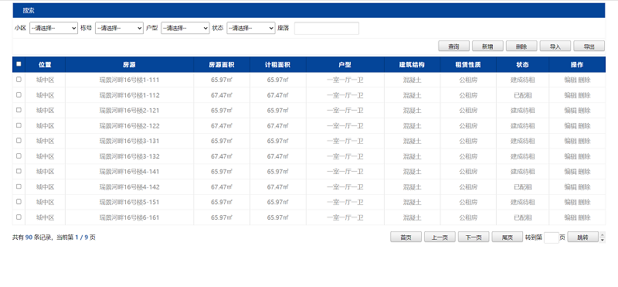Check the box for row 瑞景河畔16号楼1-112
Image resolution: width=618 pixels, height=287 pixels.
tap(19, 94)
